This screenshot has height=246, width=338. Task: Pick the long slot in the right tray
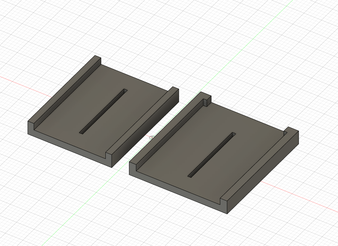212,155
